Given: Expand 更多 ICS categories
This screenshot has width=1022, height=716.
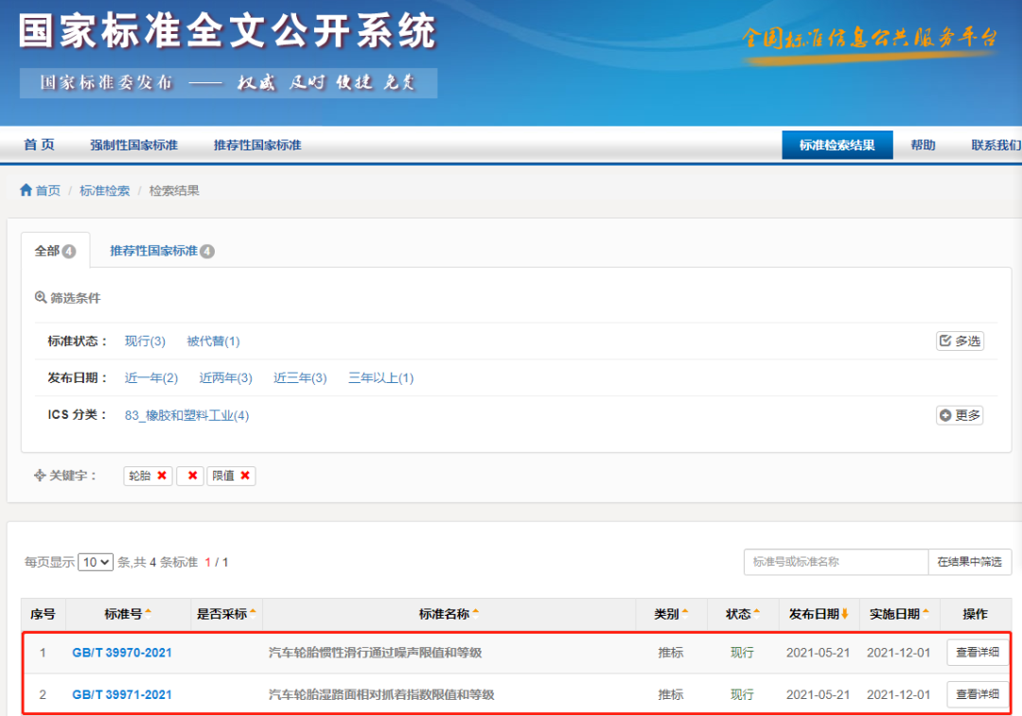Looking at the screenshot, I should 960,415.
